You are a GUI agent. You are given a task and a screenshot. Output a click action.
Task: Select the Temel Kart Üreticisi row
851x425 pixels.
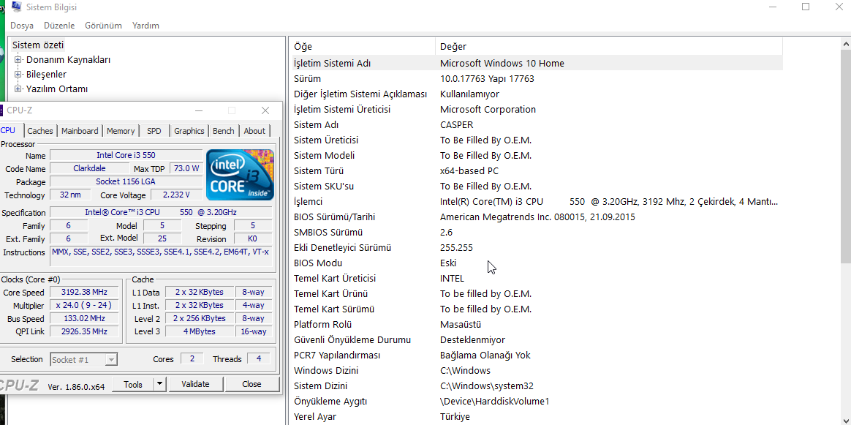[537, 279]
